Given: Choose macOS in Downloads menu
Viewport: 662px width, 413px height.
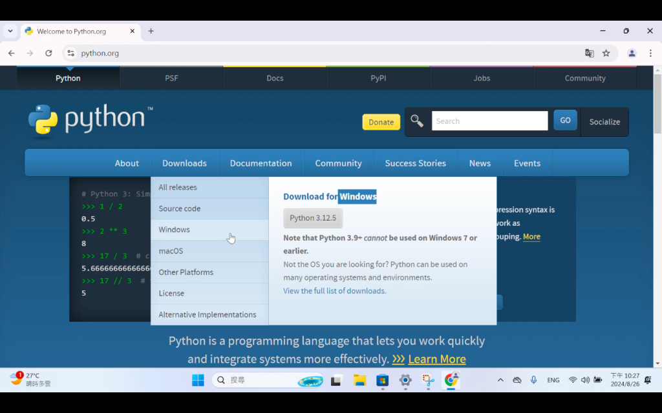Looking at the screenshot, I should coord(209,251).
